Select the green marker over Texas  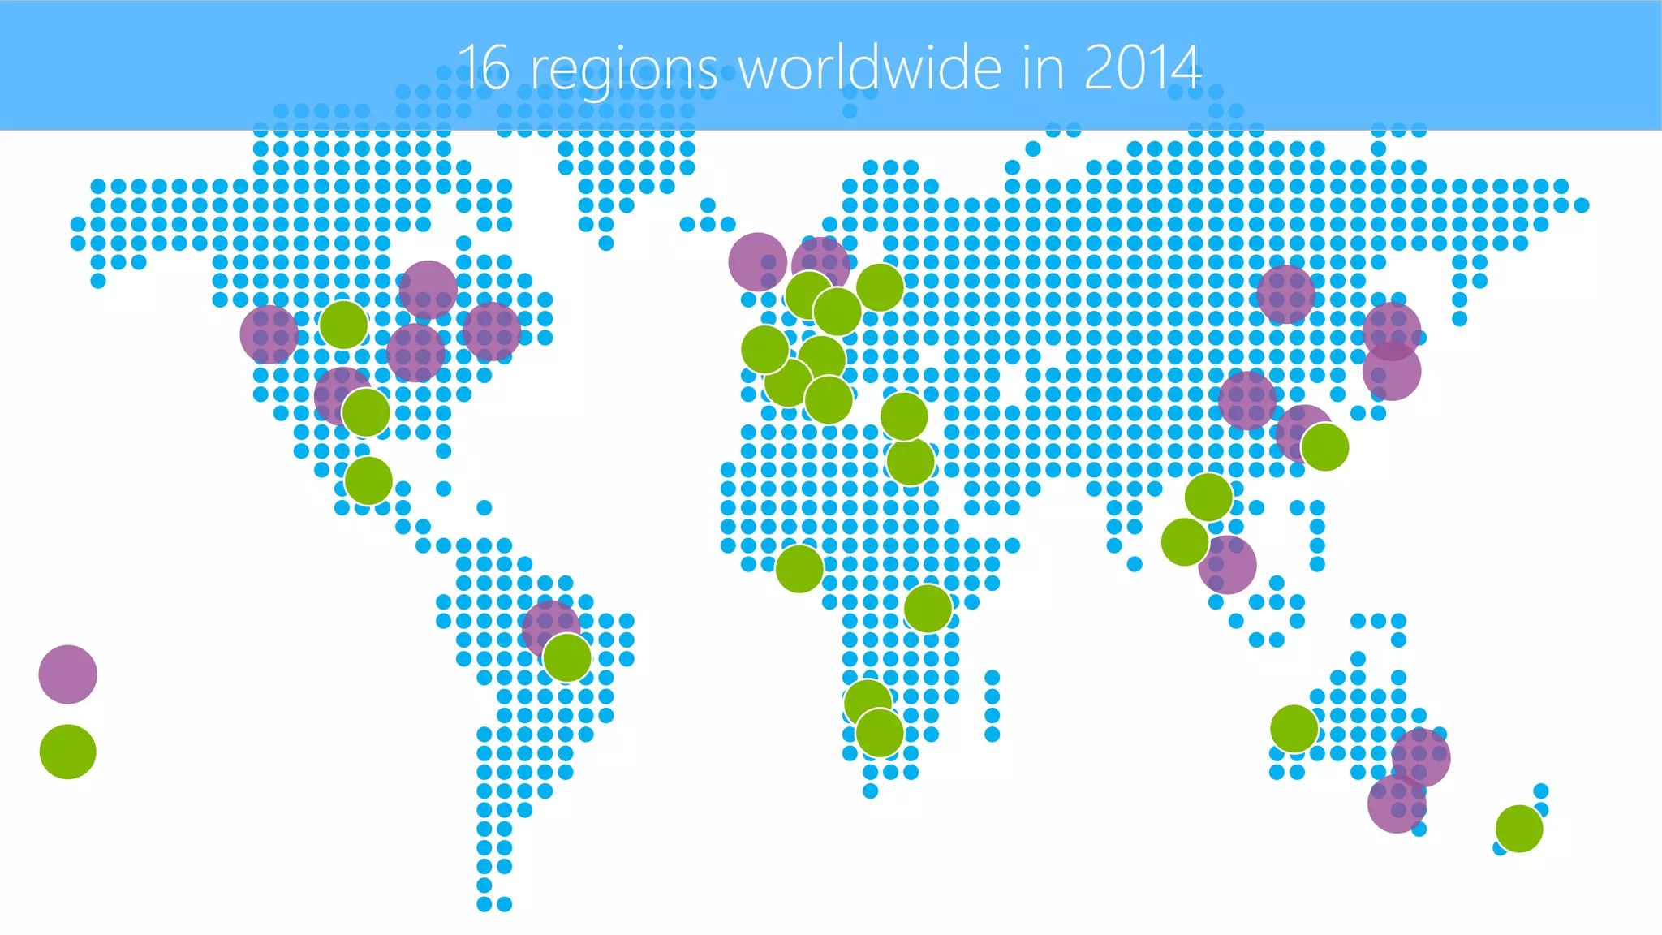(x=366, y=412)
